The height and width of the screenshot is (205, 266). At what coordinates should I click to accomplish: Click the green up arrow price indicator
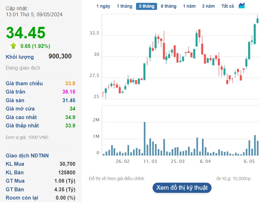[13, 46]
